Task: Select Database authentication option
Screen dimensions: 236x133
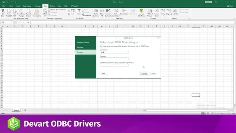Action: click(86, 52)
